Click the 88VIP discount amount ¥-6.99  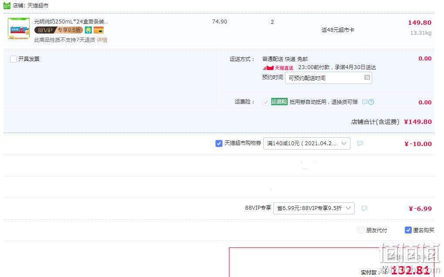click(420, 209)
